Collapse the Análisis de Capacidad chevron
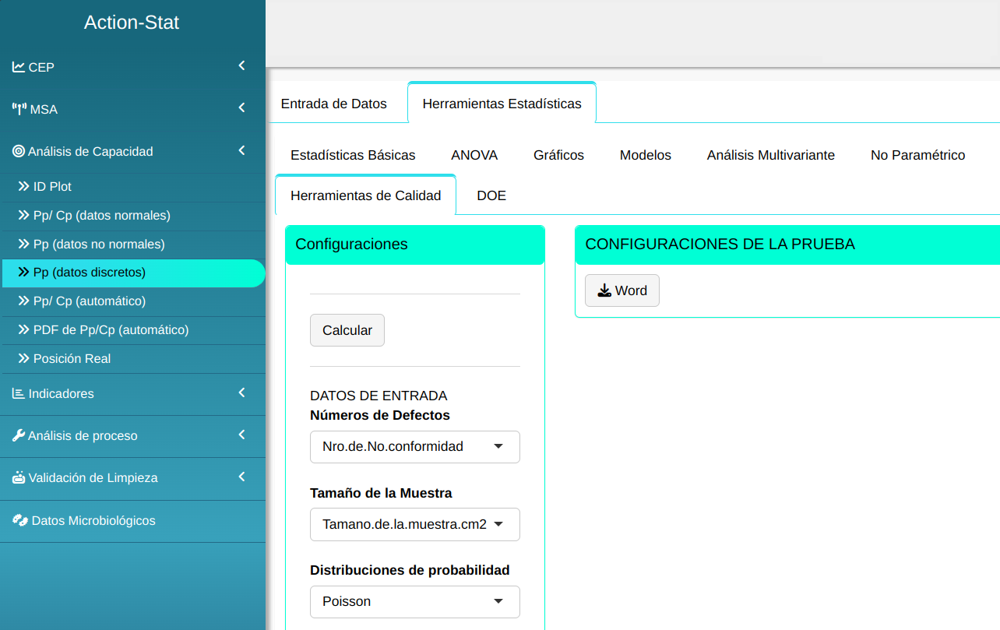Viewport: 1000px width, 630px height. tap(241, 150)
